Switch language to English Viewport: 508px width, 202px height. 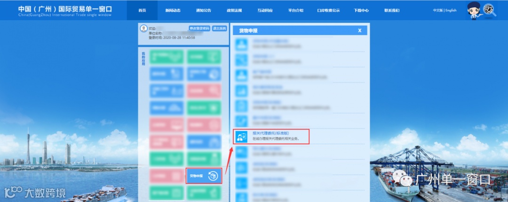pos(451,10)
